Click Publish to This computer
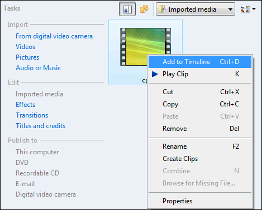Viewport: 262px width, 210px height. 37,152
